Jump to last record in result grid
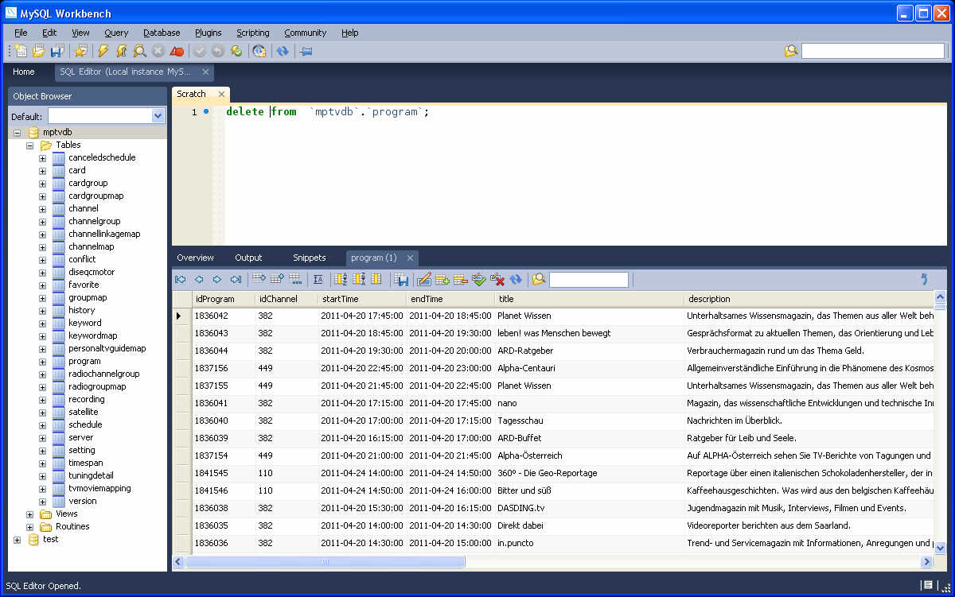The height and width of the screenshot is (597, 955). (x=236, y=279)
